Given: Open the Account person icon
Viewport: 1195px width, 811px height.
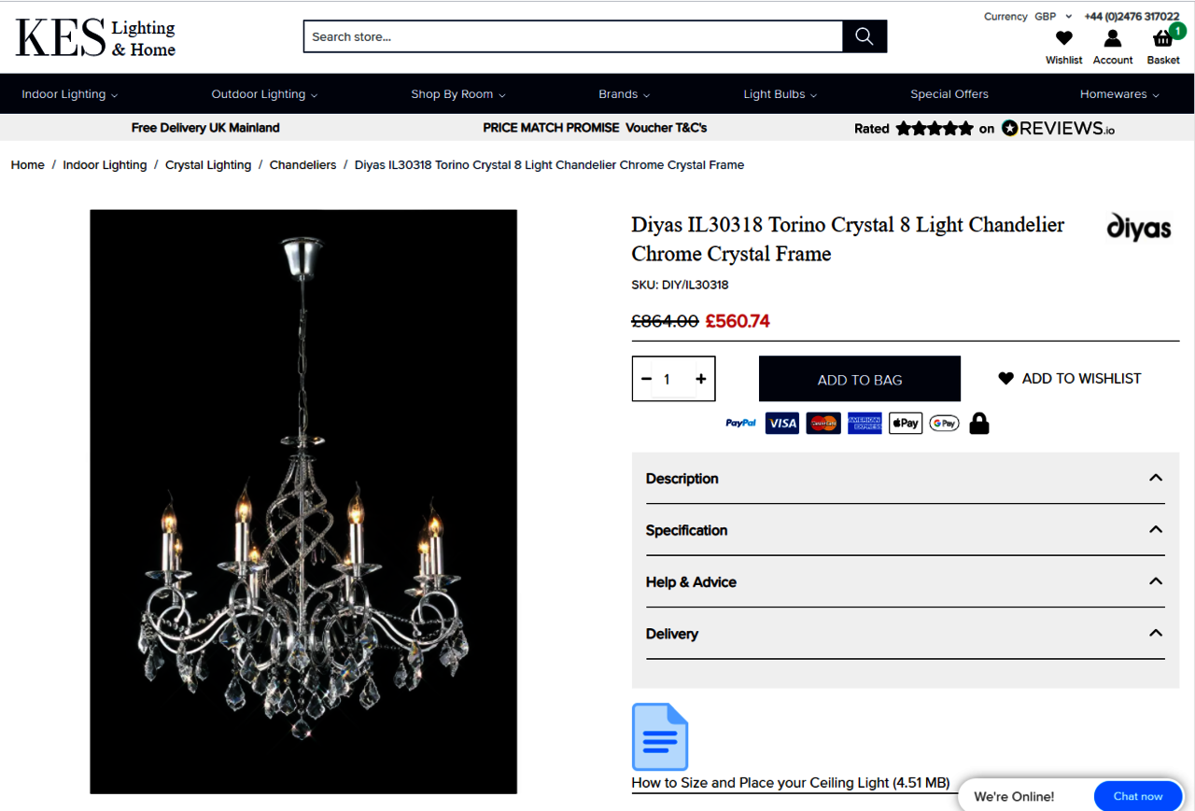Looking at the screenshot, I should pyautogui.click(x=1113, y=38).
